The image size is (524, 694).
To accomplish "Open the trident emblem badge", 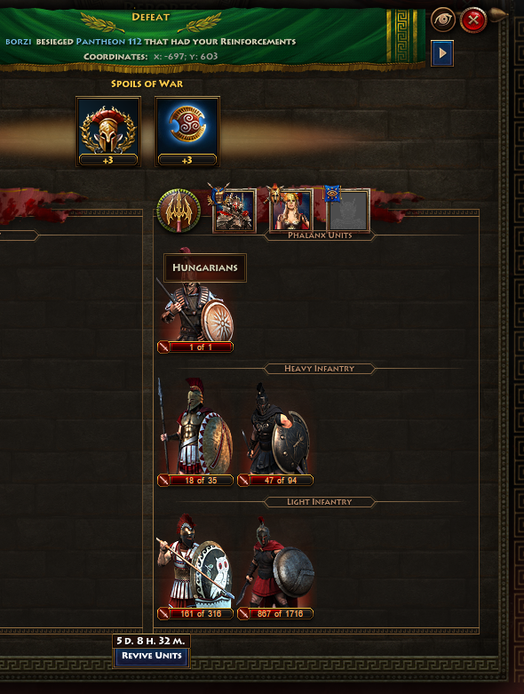I will [179, 211].
